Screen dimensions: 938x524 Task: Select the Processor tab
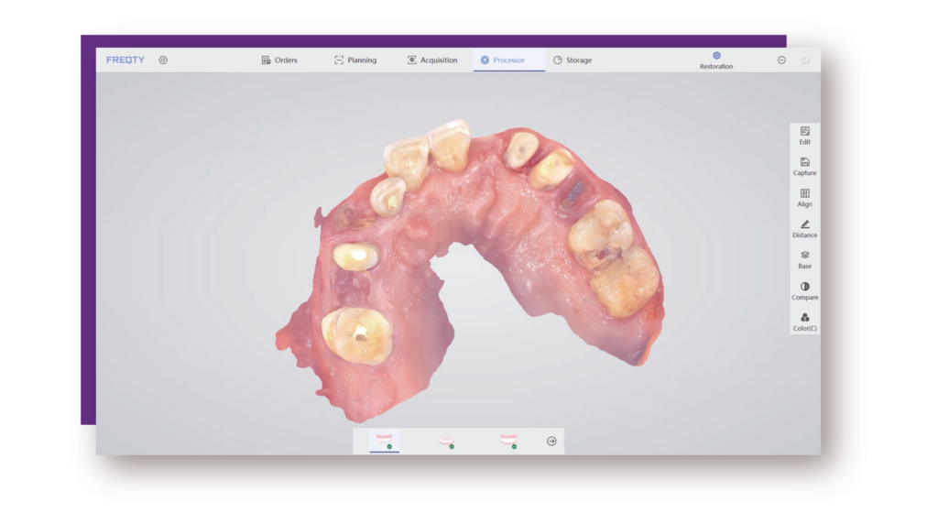tap(509, 60)
